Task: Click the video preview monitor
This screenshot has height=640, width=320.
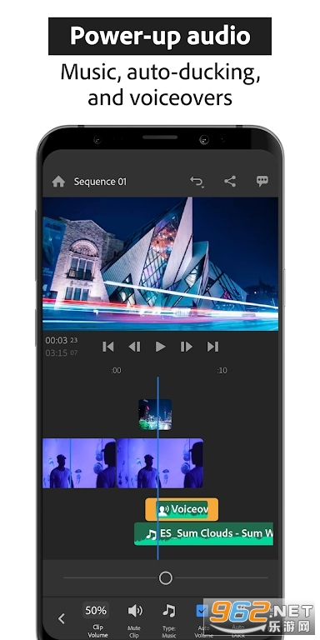Action: tap(160, 264)
